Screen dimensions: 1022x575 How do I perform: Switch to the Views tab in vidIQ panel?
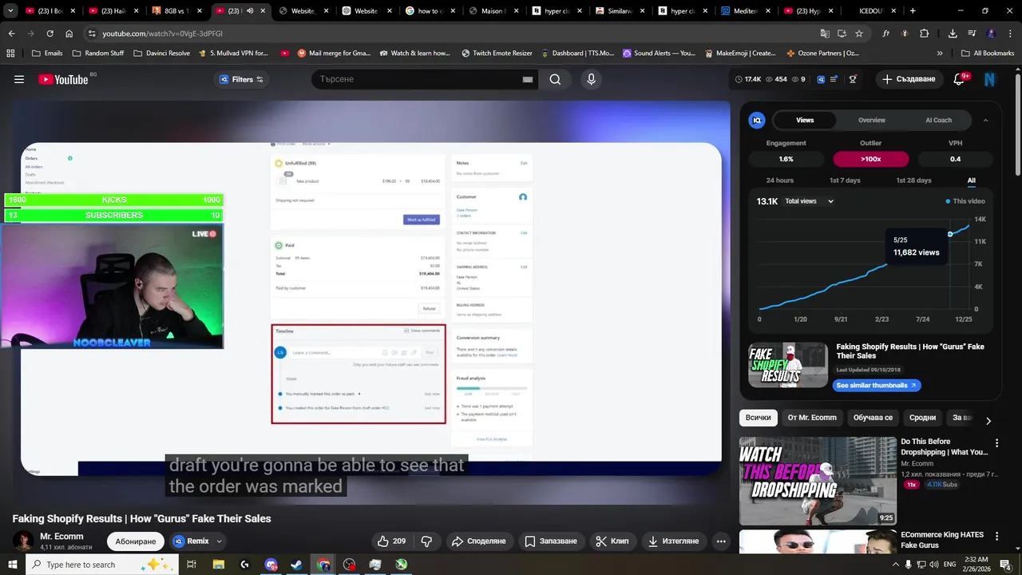[x=805, y=120]
